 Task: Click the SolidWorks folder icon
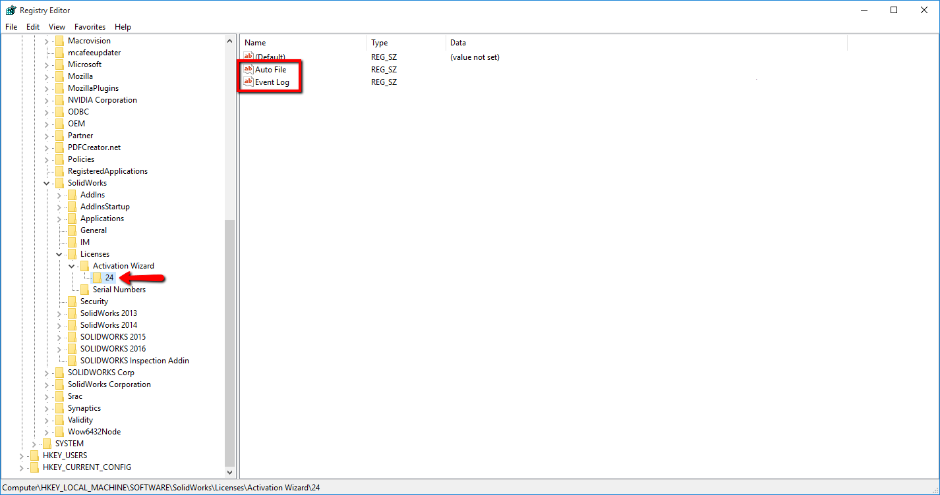pyautogui.click(x=61, y=183)
